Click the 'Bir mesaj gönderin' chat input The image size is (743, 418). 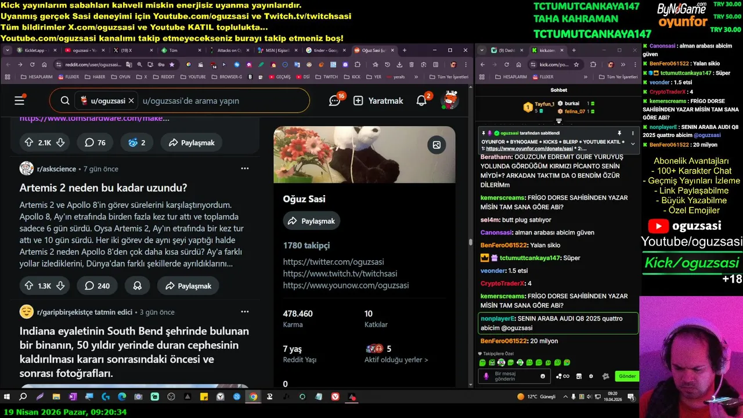click(513, 376)
